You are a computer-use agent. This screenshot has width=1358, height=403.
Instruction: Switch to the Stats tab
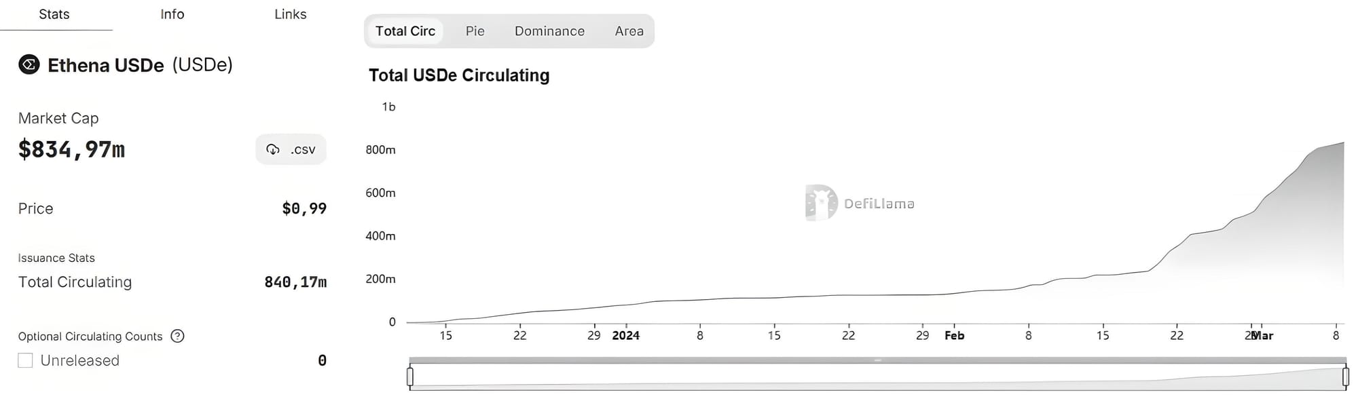(x=54, y=14)
